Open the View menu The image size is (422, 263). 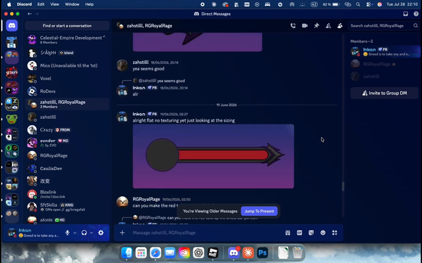point(55,5)
